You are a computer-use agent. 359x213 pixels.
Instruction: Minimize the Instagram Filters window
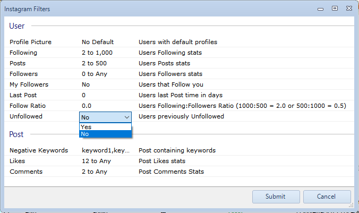point(321,9)
